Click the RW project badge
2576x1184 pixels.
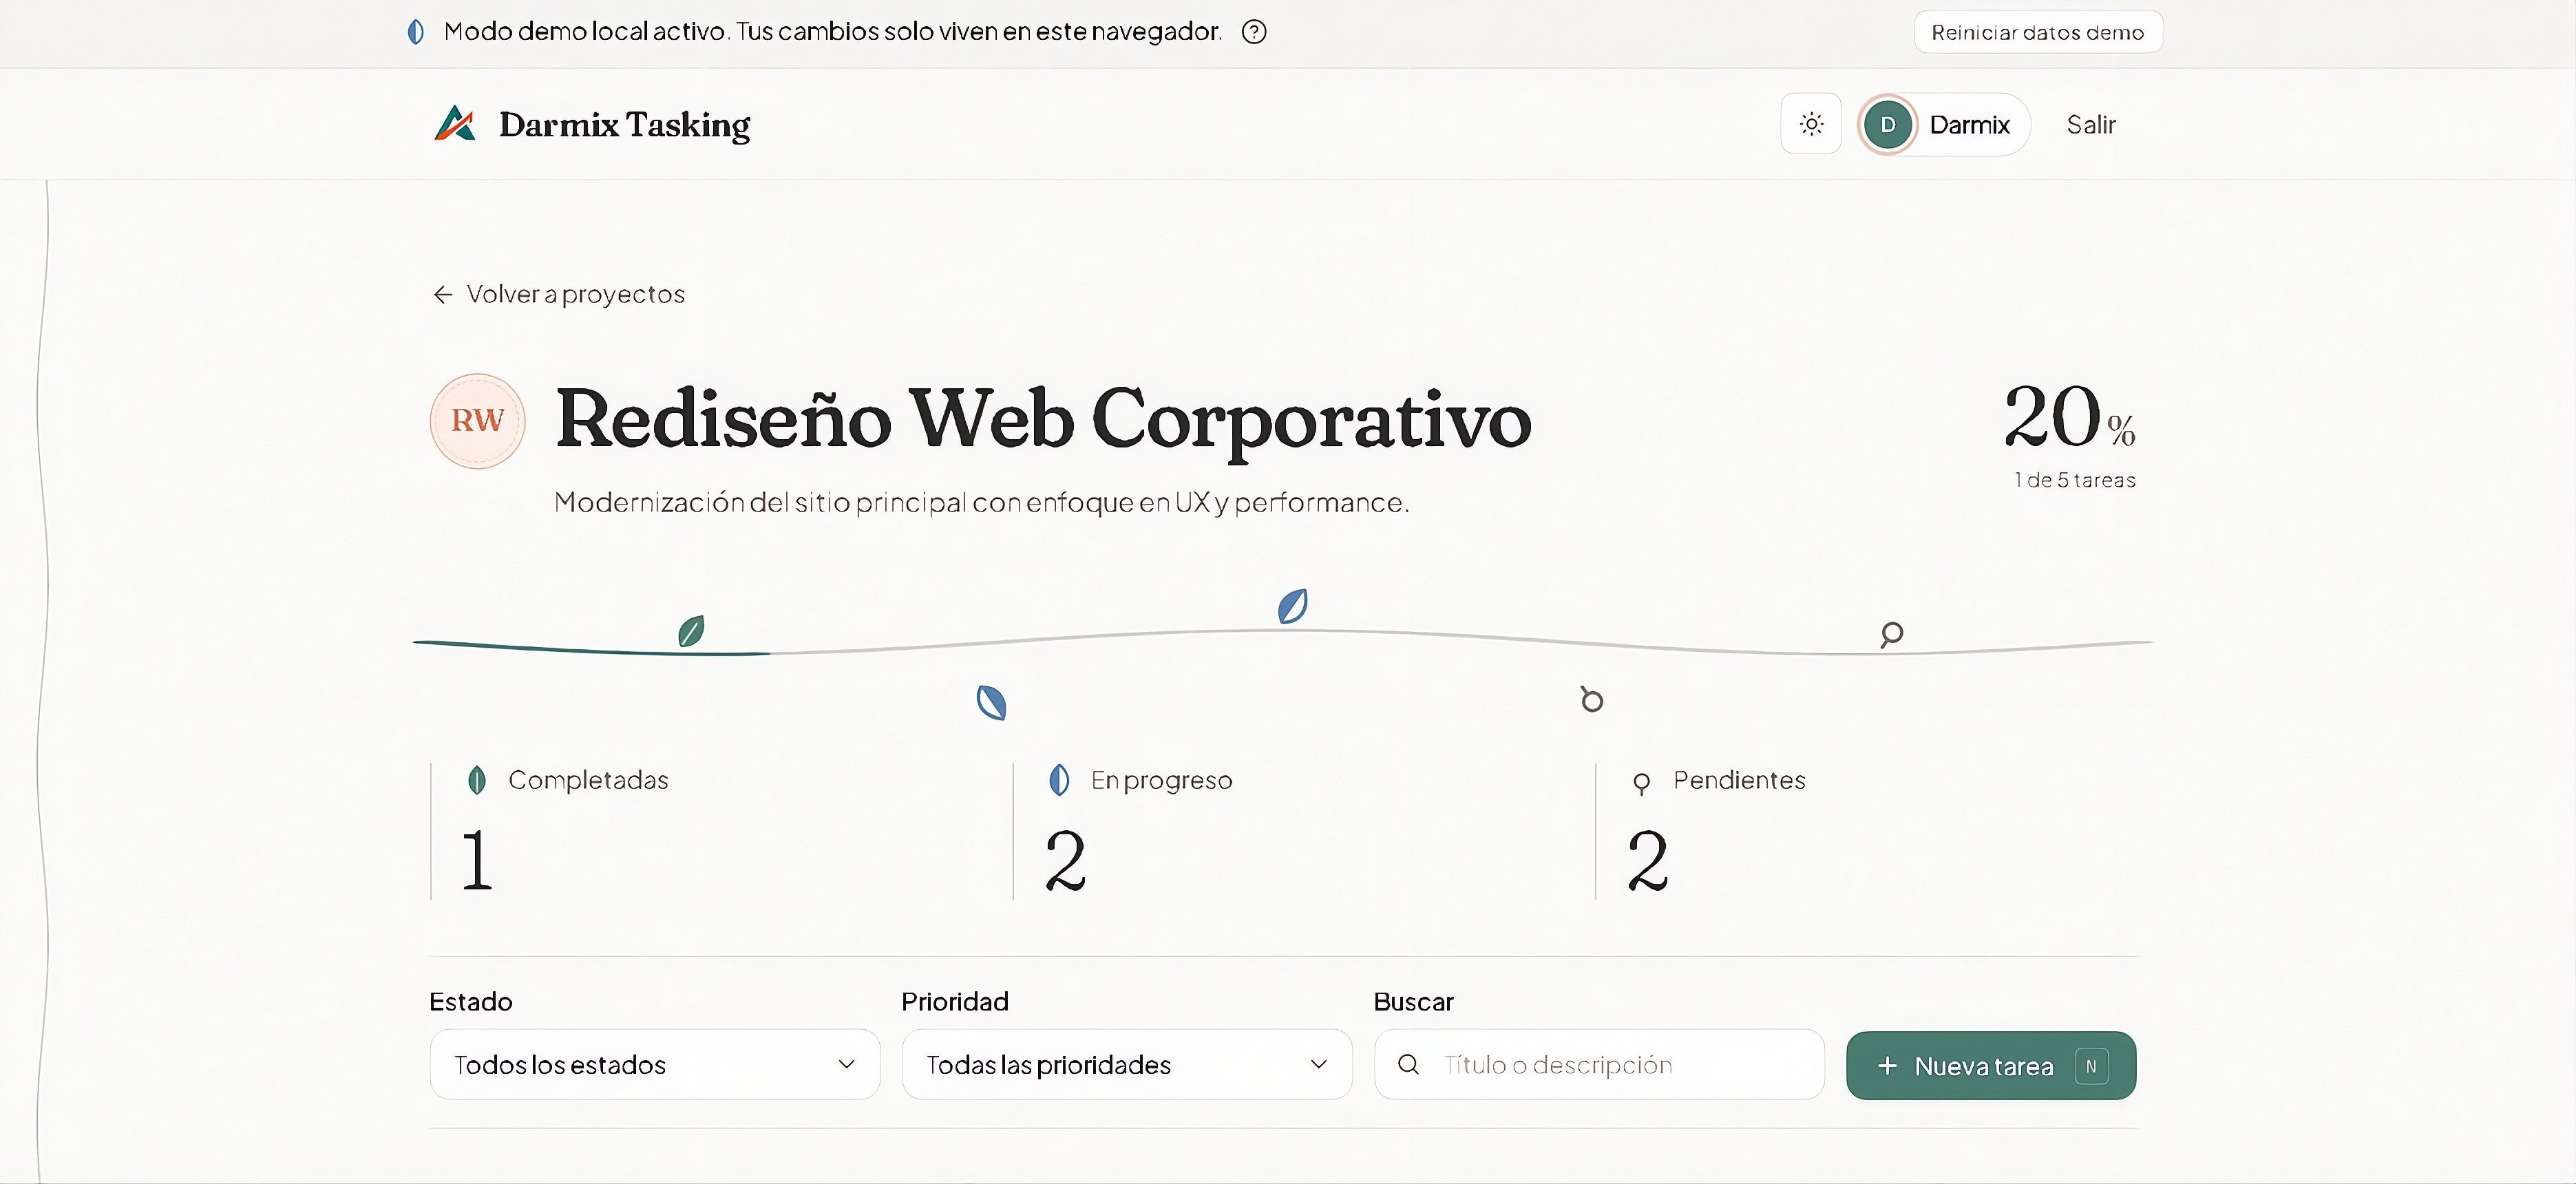coord(477,421)
